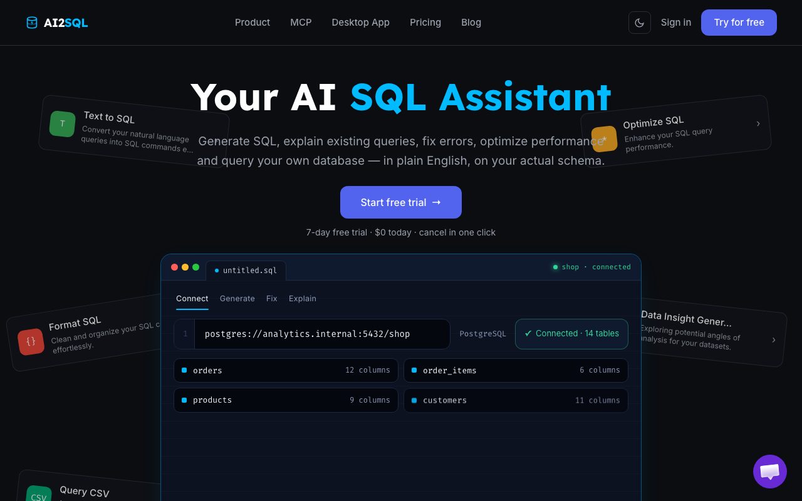
Task: Open the Text to SQL card title
Action: (x=109, y=117)
